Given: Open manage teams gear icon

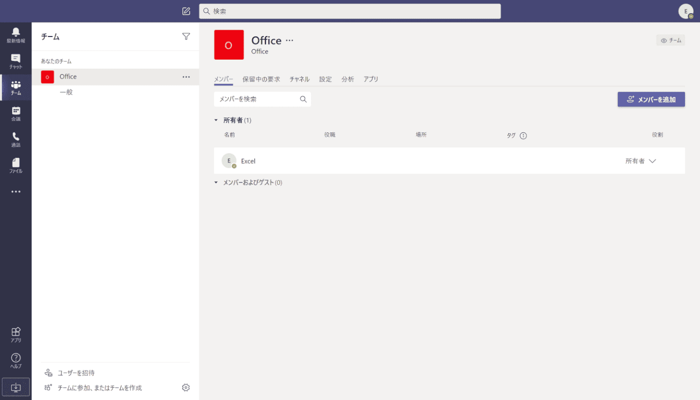Looking at the screenshot, I should point(186,387).
